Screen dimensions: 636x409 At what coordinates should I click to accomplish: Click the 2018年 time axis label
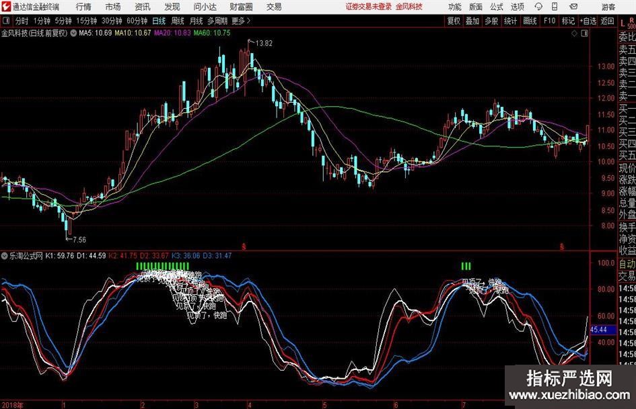(12, 405)
